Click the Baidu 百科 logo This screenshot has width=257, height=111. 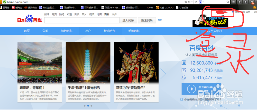[x=30, y=19]
